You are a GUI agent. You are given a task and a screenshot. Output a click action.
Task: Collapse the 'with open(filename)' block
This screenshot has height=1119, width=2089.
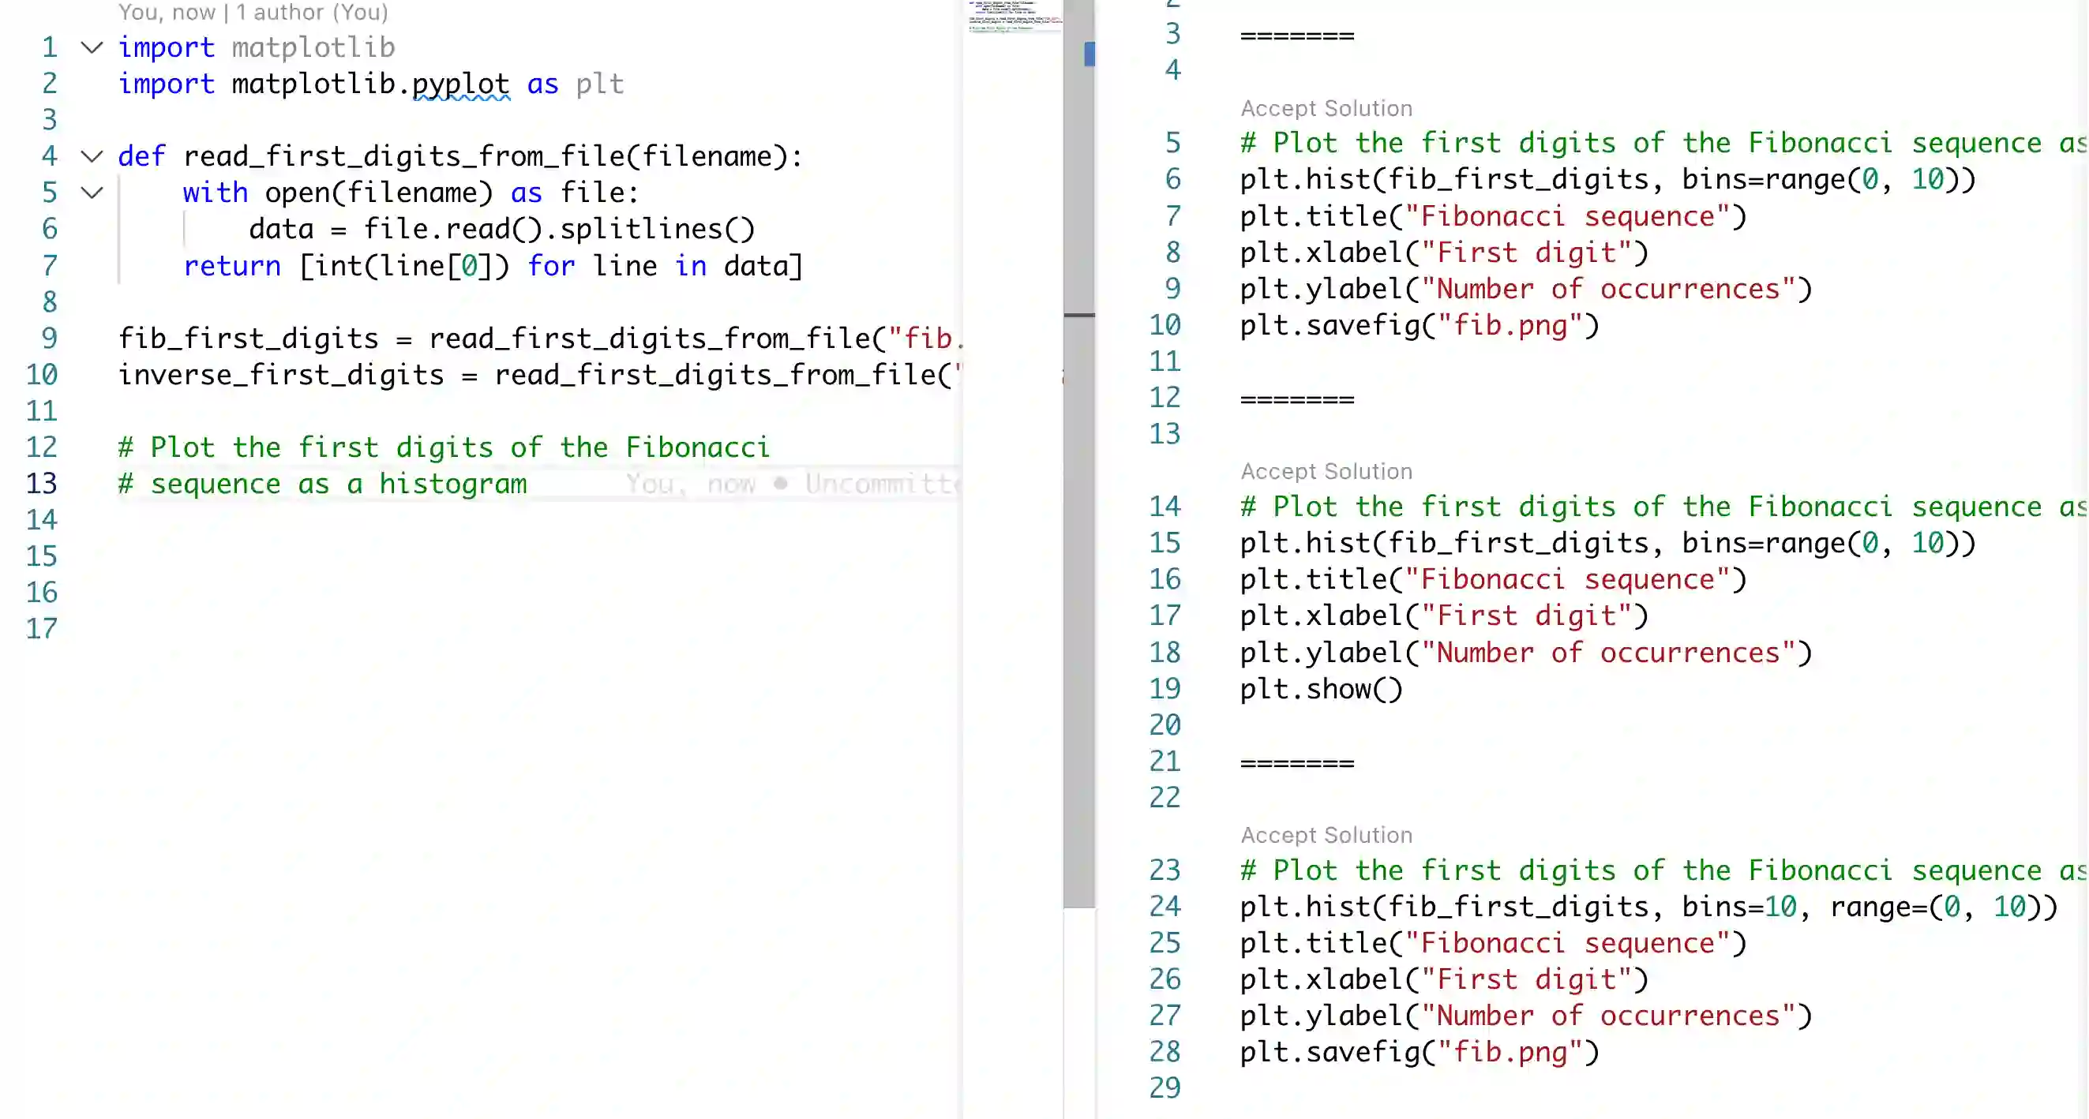point(92,193)
